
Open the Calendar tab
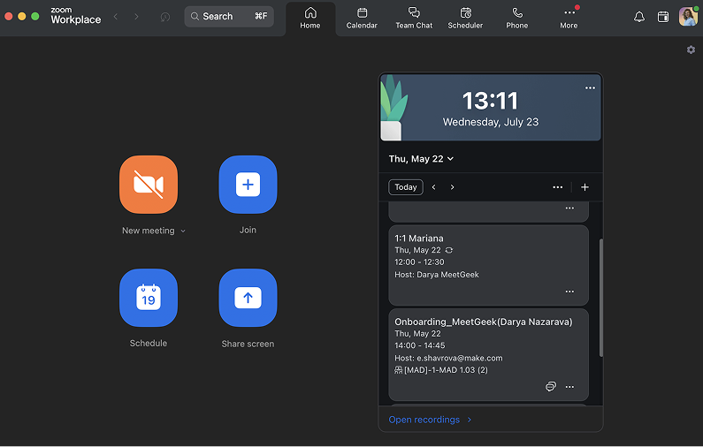coord(362,19)
